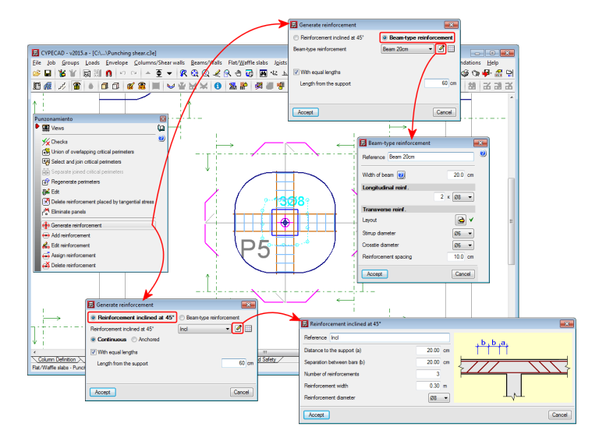Viewport: 599px width, 434px height.
Task: Open the Crosstie diameter dropdown
Action: pyautogui.click(x=463, y=245)
